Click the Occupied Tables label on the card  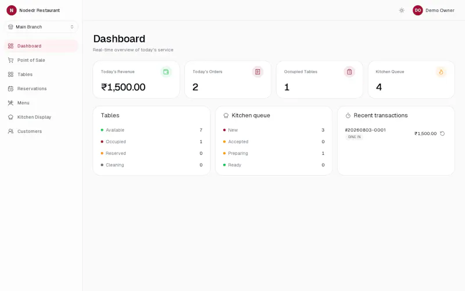click(301, 72)
